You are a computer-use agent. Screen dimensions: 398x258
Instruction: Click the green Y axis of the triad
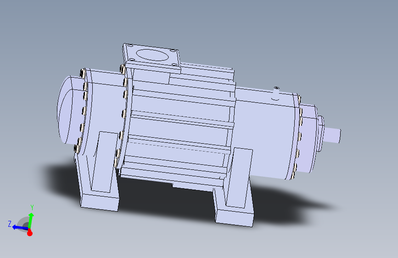31,221
